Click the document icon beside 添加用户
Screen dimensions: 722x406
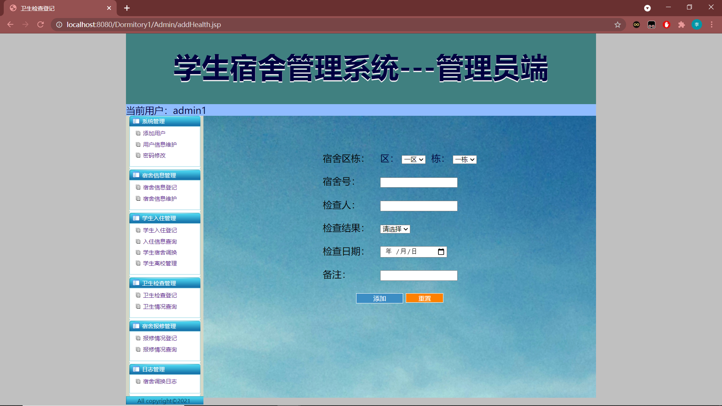tap(138, 133)
